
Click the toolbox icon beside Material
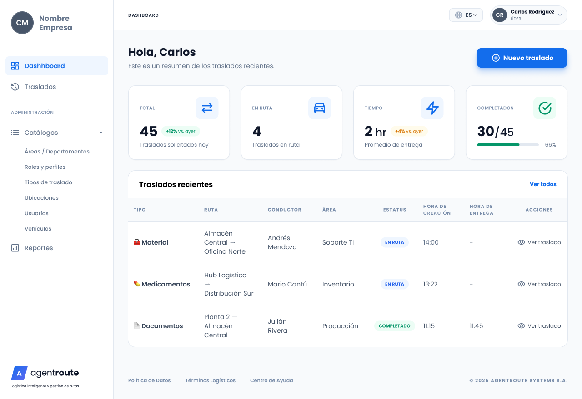(x=137, y=242)
